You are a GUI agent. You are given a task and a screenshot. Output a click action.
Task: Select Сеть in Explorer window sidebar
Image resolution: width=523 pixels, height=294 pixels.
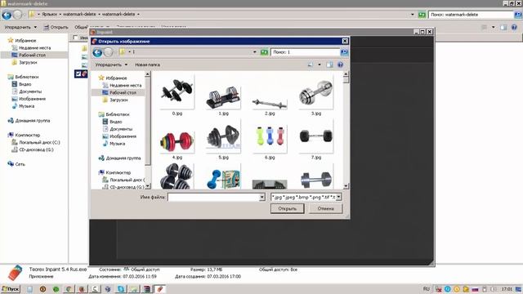coord(20,164)
